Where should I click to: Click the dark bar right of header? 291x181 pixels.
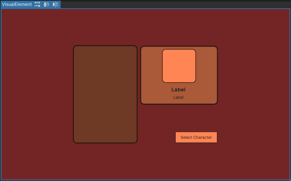(173, 4)
